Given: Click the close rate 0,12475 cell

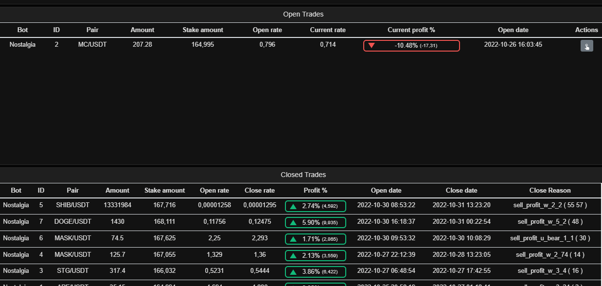Looking at the screenshot, I should pyautogui.click(x=259, y=222).
